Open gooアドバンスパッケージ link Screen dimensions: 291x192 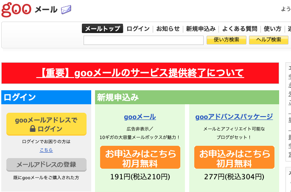(234, 117)
